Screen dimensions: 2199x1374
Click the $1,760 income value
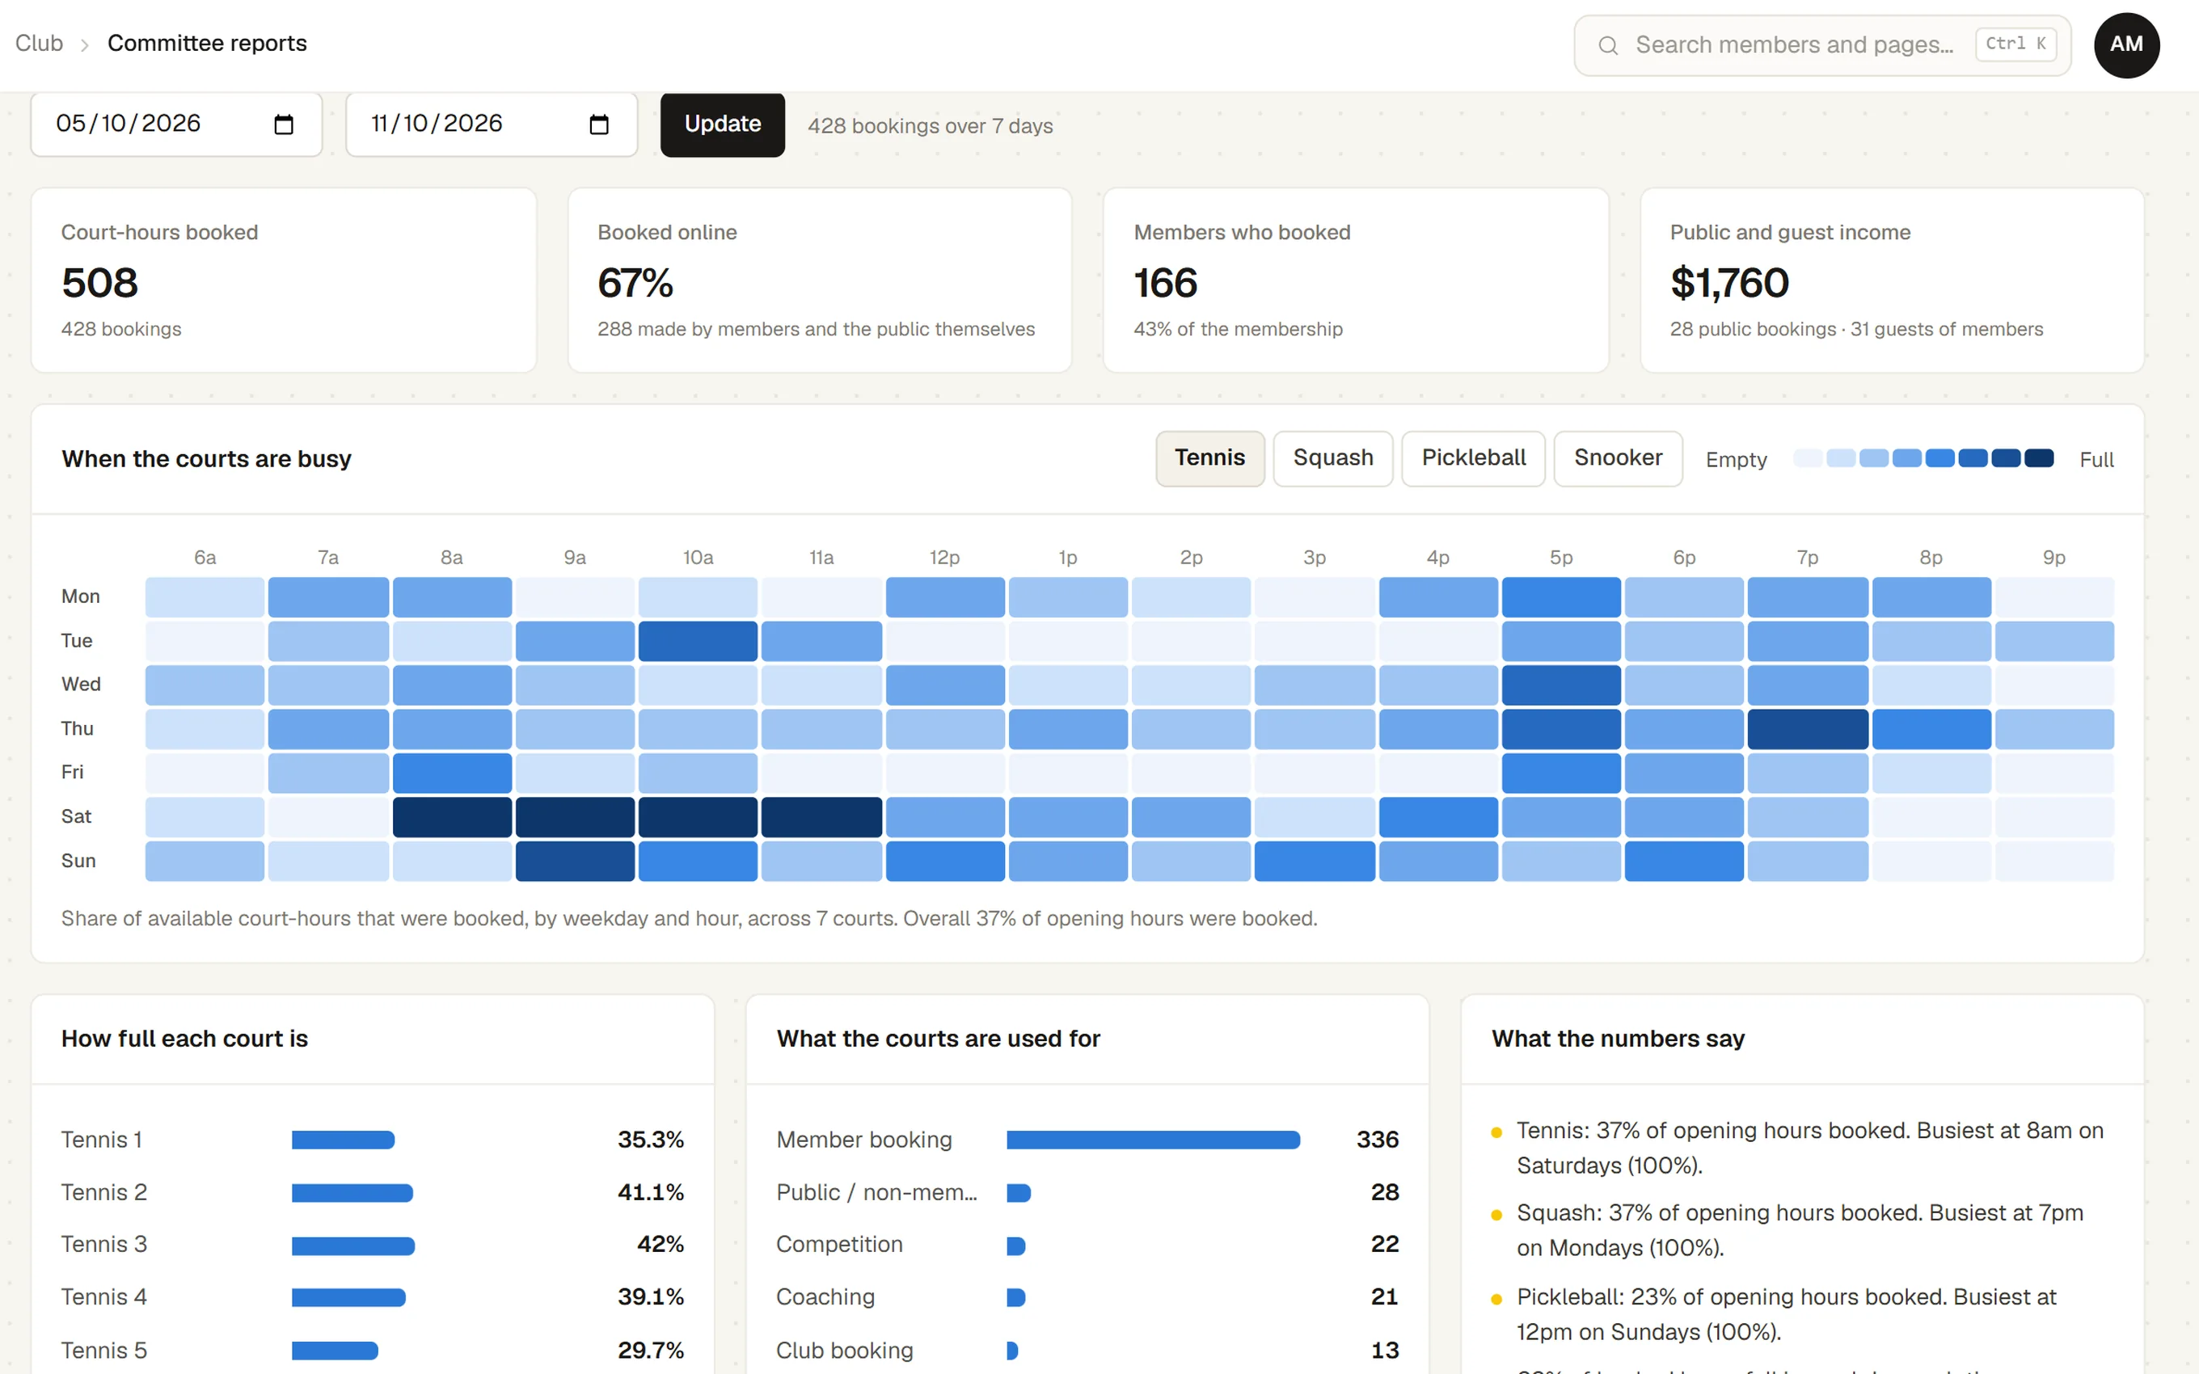click(1729, 283)
